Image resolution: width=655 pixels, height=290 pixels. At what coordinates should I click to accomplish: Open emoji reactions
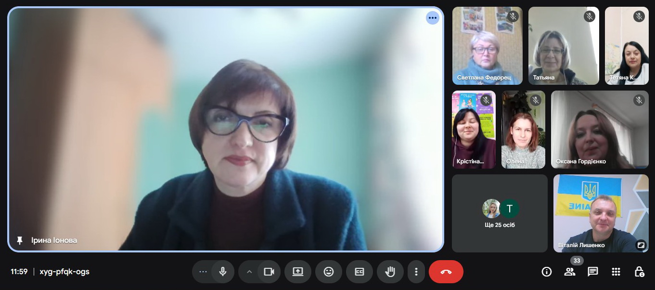tap(329, 272)
